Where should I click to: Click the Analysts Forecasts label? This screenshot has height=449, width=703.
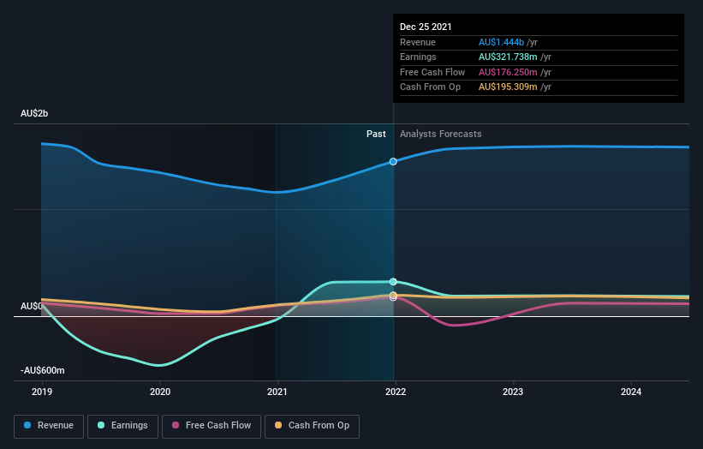coord(441,134)
